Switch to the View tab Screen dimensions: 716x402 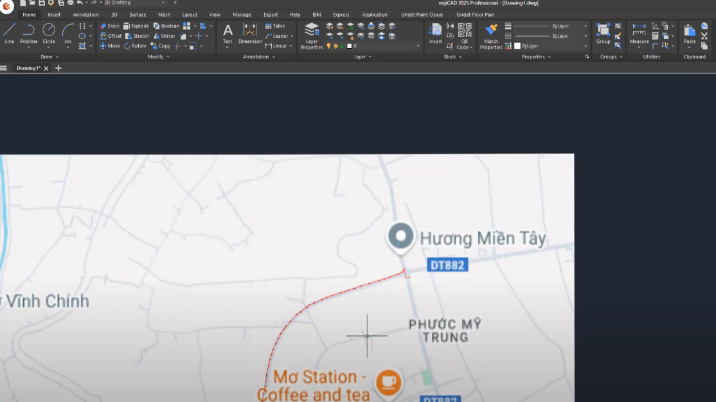215,15
